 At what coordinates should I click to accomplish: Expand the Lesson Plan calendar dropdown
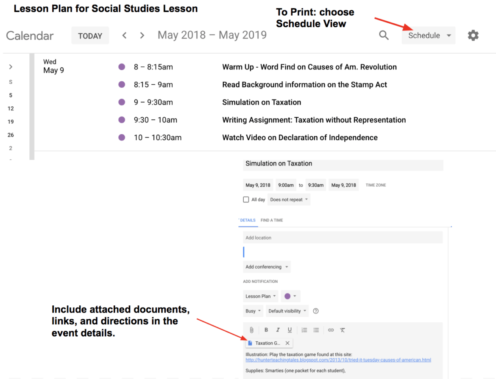[260, 296]
